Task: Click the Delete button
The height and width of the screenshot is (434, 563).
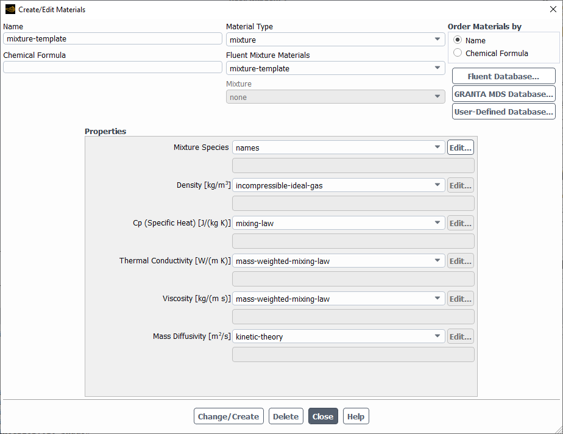Action: (x=286, y=416)
